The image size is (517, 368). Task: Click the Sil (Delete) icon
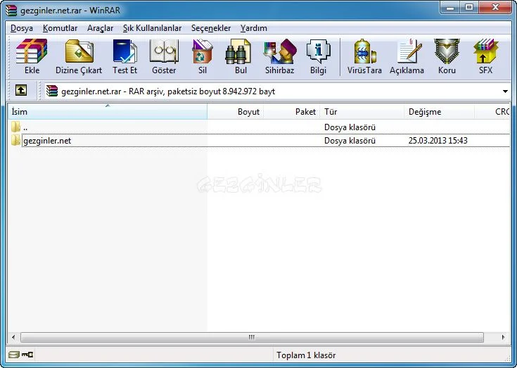pyautogui.click(x=203, y=56)
